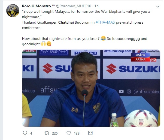Click the crying laughing emoji
Screen dimensions: 164x140
point(104,38)
